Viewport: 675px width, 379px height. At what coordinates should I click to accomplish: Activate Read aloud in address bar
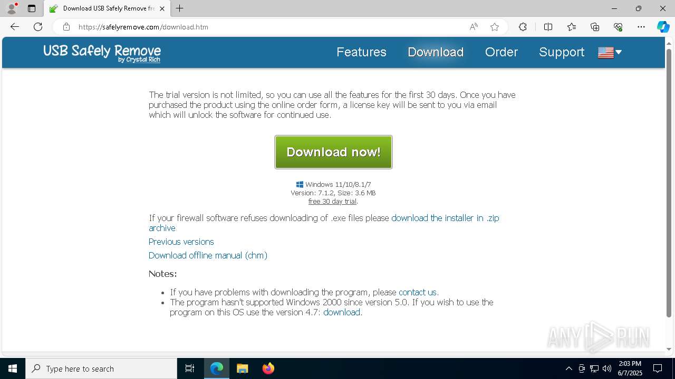click(x=474, y=27)
